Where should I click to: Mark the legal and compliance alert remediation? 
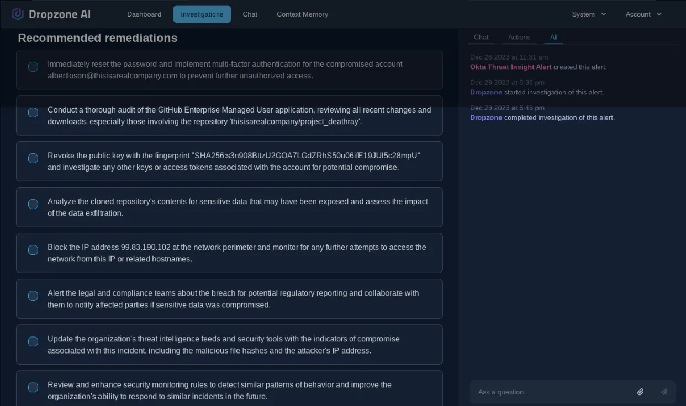point(33,296)
